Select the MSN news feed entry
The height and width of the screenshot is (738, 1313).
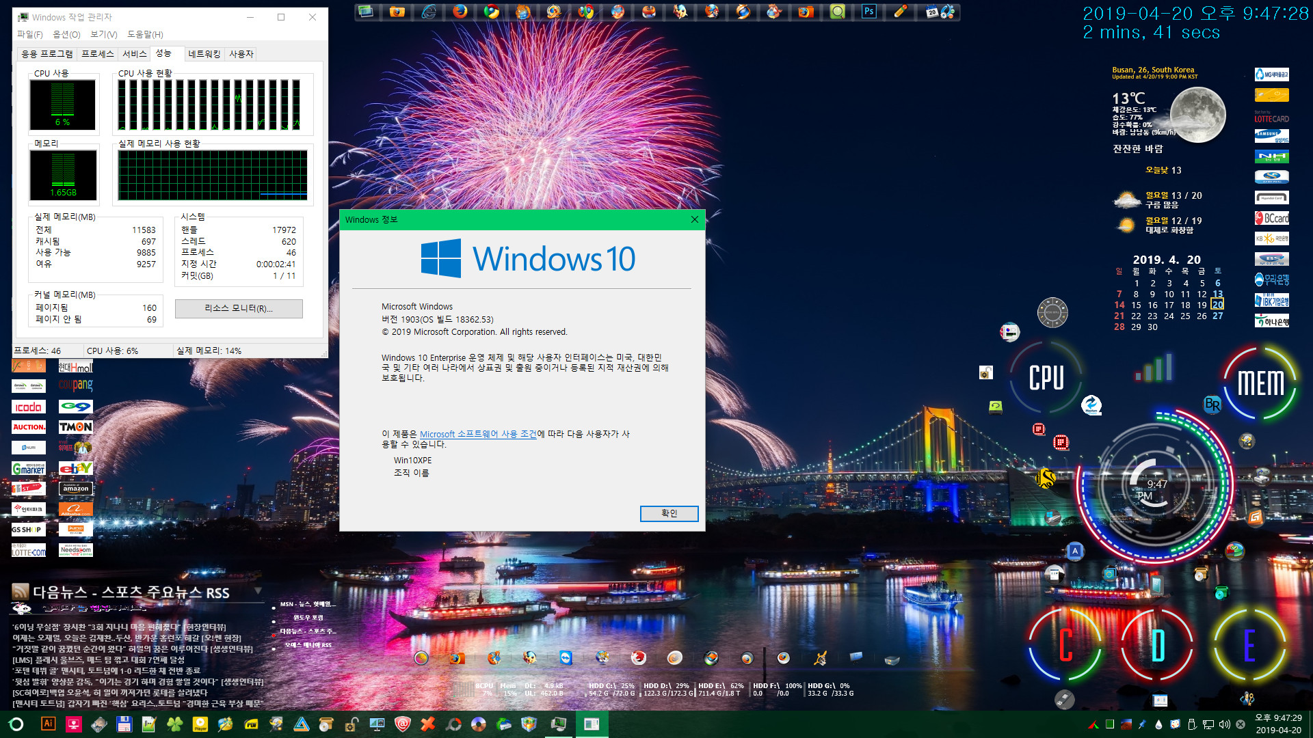click(308, 604)
